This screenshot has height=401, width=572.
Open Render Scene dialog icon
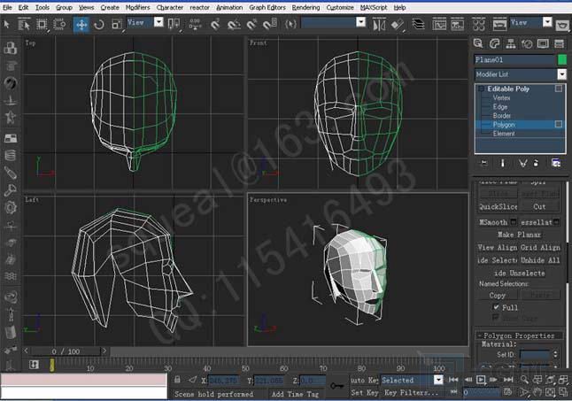point(499,25)
